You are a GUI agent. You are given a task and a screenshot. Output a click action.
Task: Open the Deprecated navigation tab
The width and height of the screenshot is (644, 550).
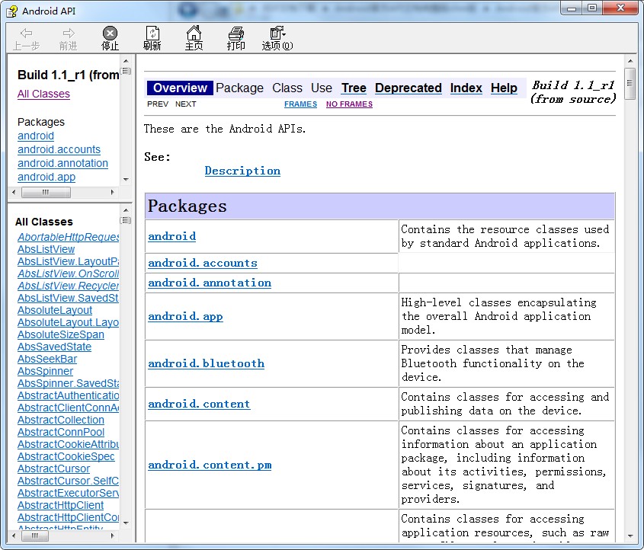408,88
